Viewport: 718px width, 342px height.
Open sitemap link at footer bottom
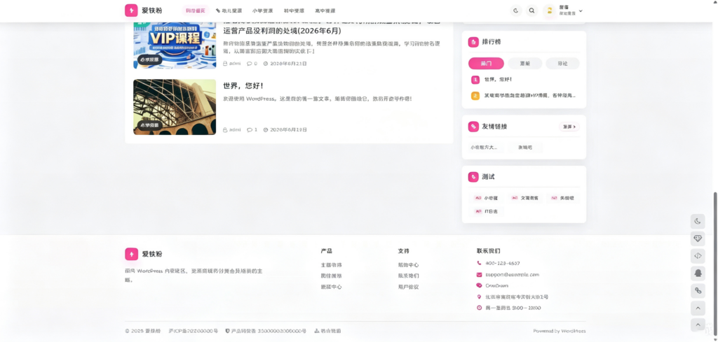coord(328,331)
